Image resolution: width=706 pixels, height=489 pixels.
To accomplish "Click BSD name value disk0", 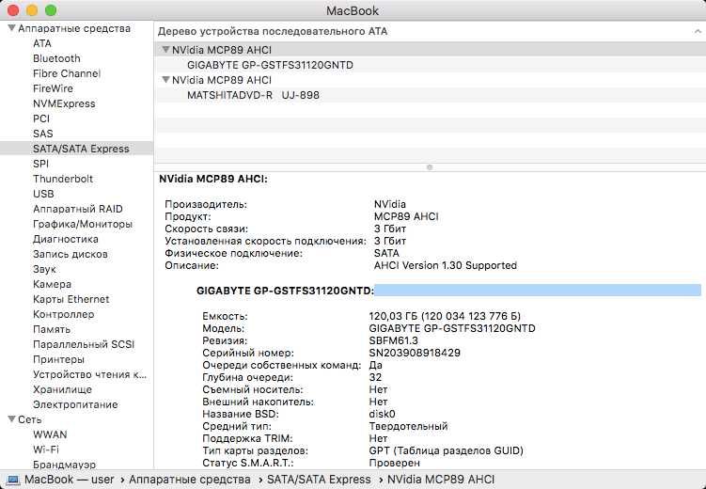I will [x=383, y=414].
